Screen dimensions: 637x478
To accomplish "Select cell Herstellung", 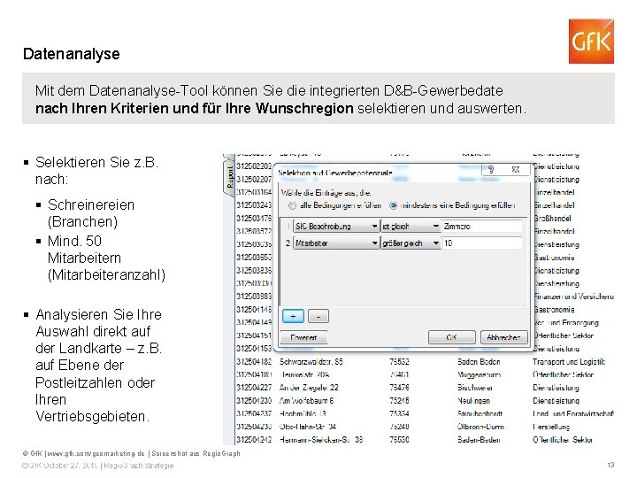I will pyautogui.click(x=551, y=427).
